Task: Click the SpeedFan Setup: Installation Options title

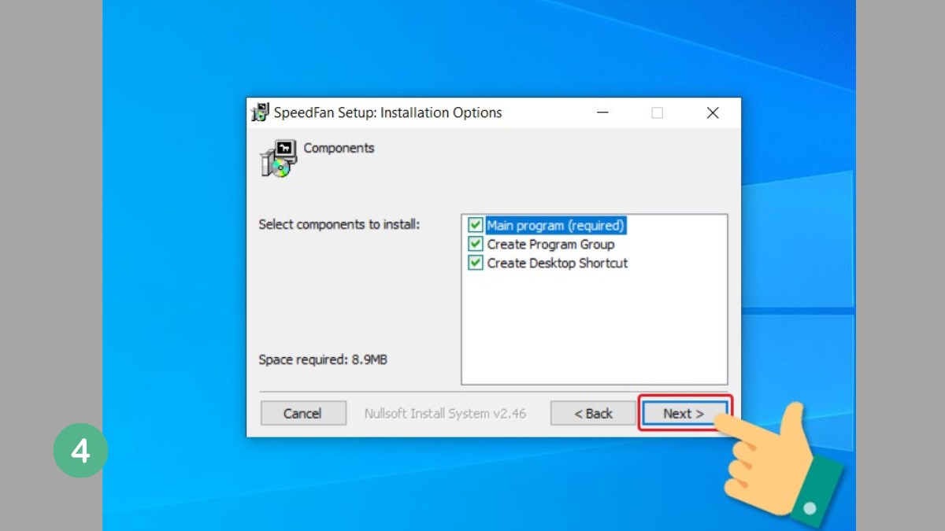Action: (387, 112)
